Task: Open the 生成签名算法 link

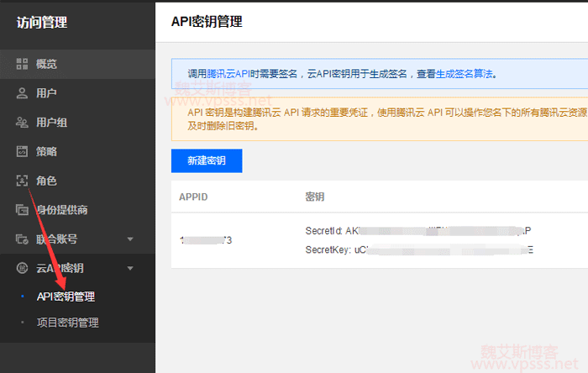Action: [x=465, y=74]
